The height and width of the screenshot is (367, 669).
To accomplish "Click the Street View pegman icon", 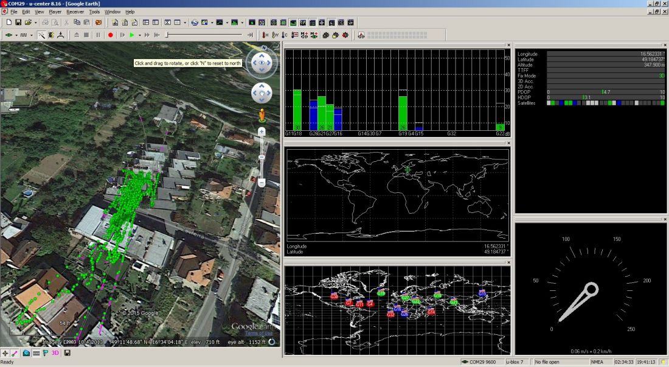I will tap(262, 116).
